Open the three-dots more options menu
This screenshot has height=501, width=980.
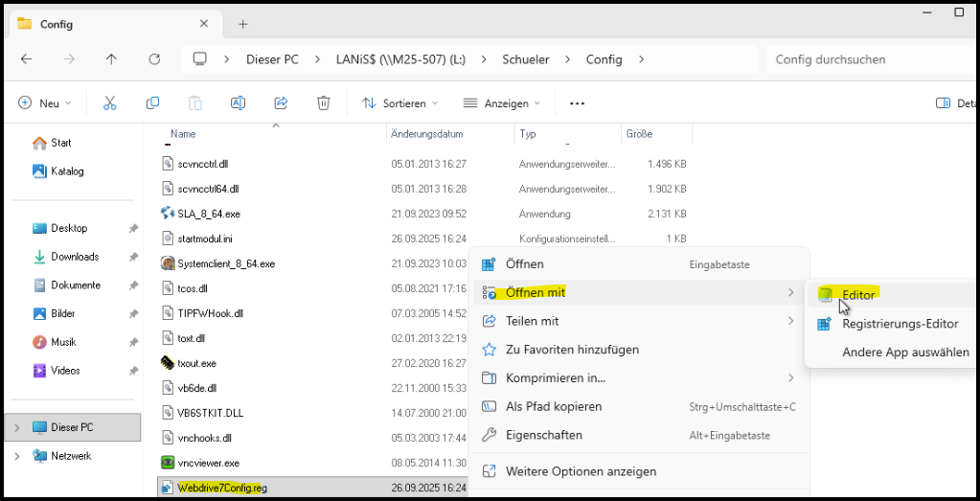click(577, 102)
